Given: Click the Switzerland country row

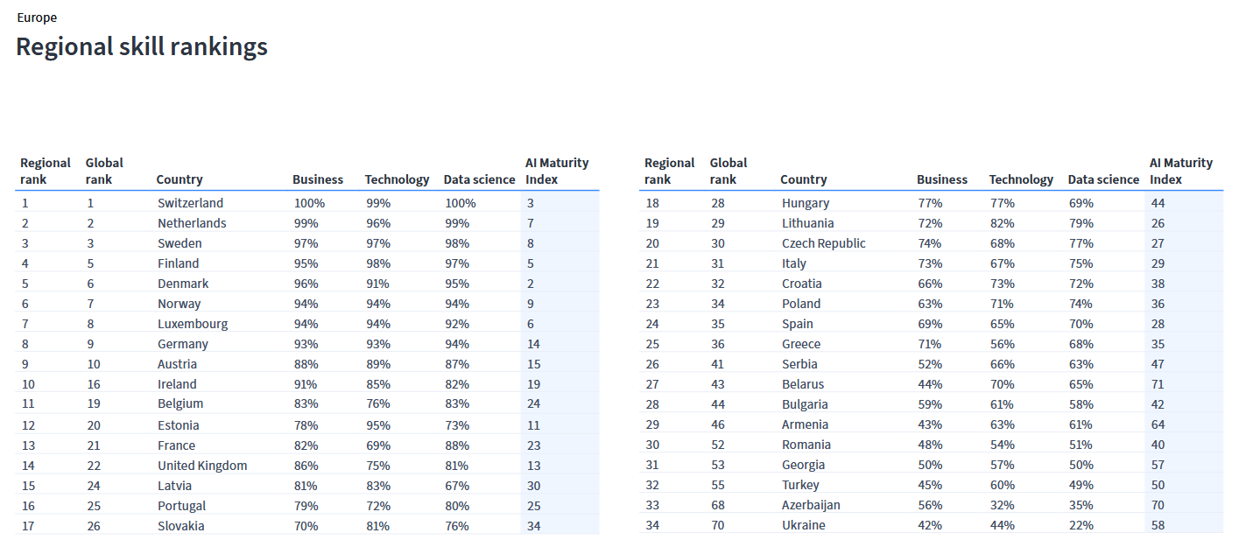Looking at the screenshot, I should pos(307,203).
